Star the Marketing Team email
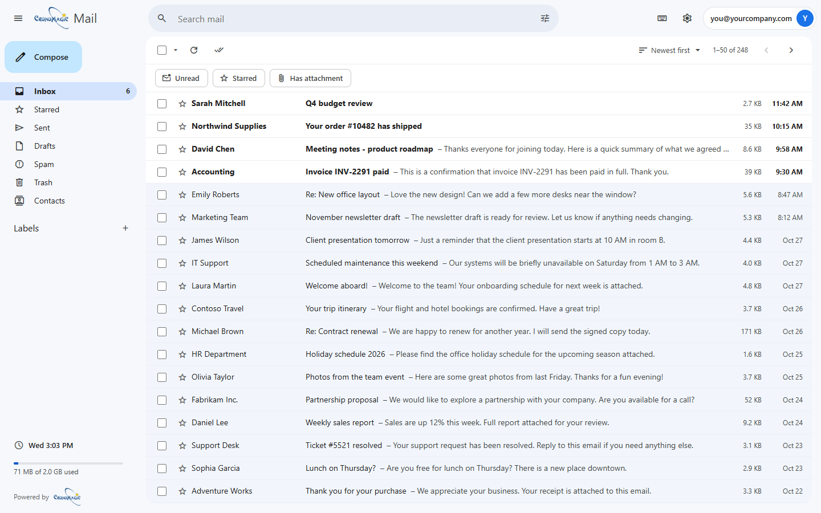 (182, 218)
